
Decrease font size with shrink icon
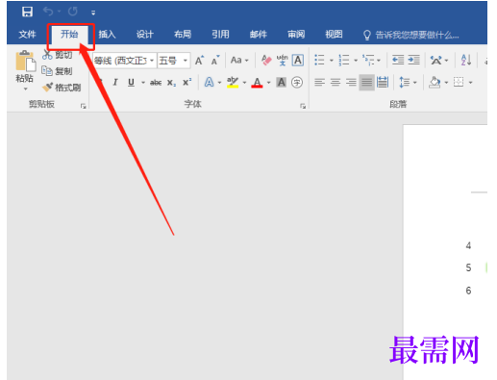coord(215,61)
